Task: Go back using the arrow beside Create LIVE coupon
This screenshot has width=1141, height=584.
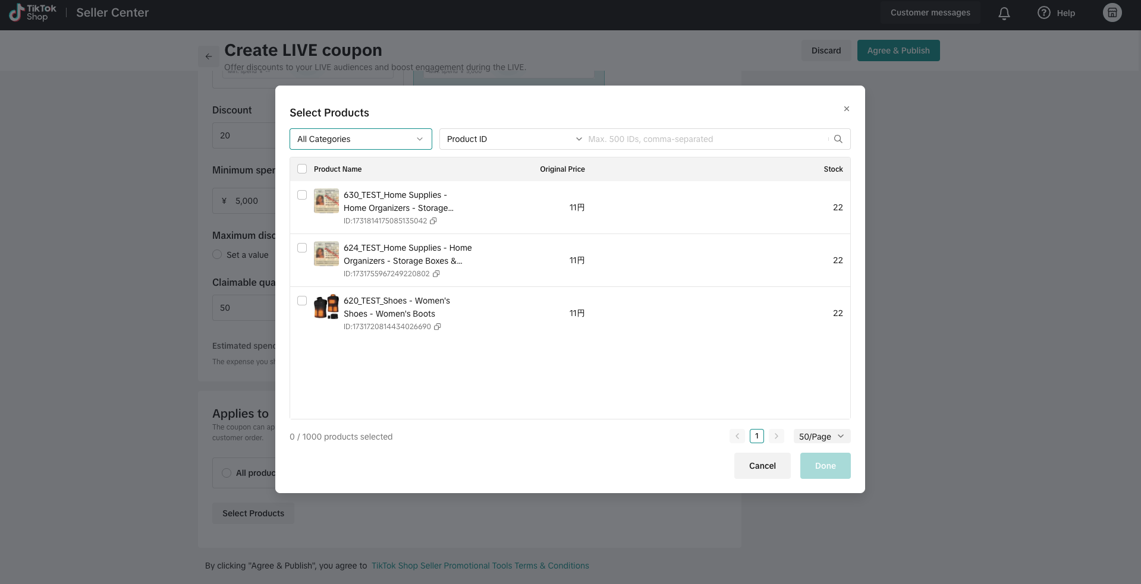Action: pos(209,56)
